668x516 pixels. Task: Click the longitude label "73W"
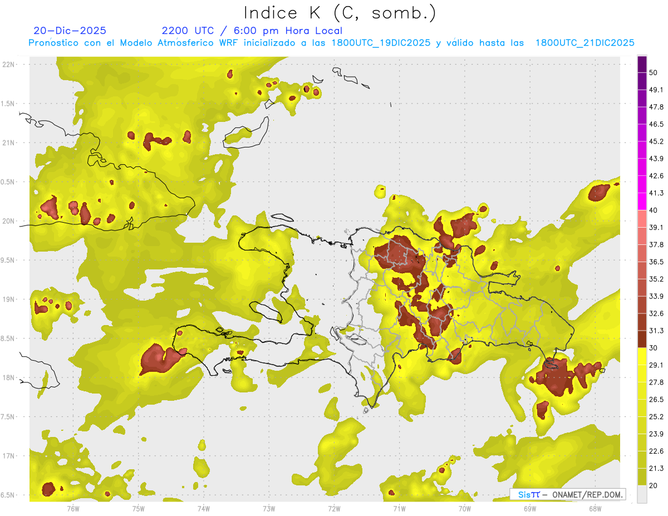[269, 508]
